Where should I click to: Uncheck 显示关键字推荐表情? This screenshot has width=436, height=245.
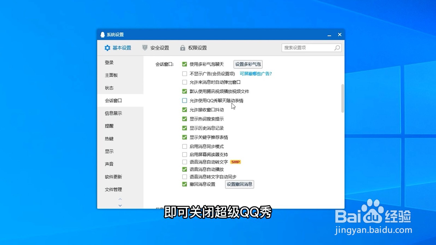pyautogui.click(x=184, y=137)
